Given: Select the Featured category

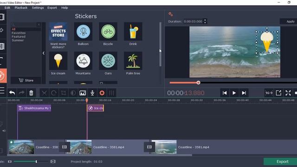Looking at the screenshot, I should tap(19, 37).
